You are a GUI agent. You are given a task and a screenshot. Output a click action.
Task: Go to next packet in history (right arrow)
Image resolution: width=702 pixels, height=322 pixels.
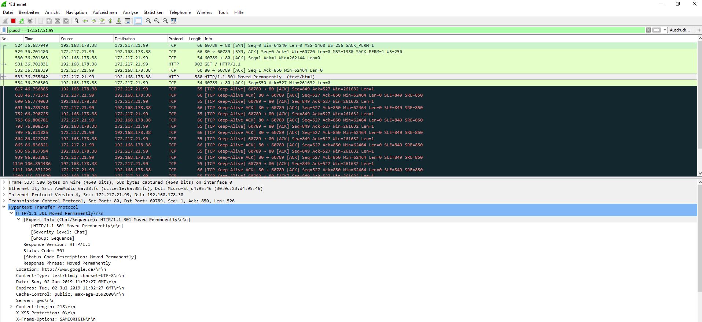pos(93,21)
